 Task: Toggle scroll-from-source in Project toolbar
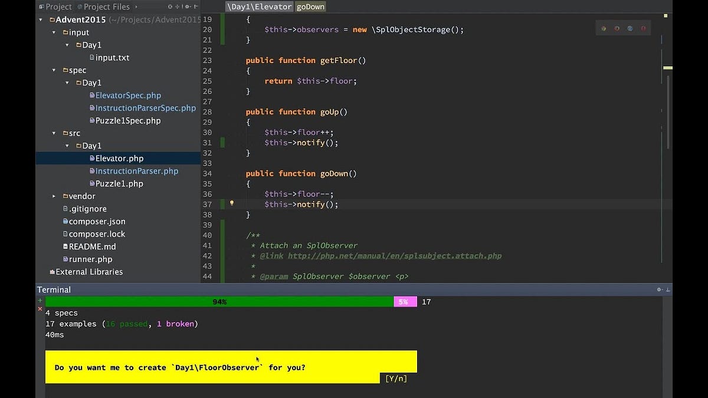(177, 6)
